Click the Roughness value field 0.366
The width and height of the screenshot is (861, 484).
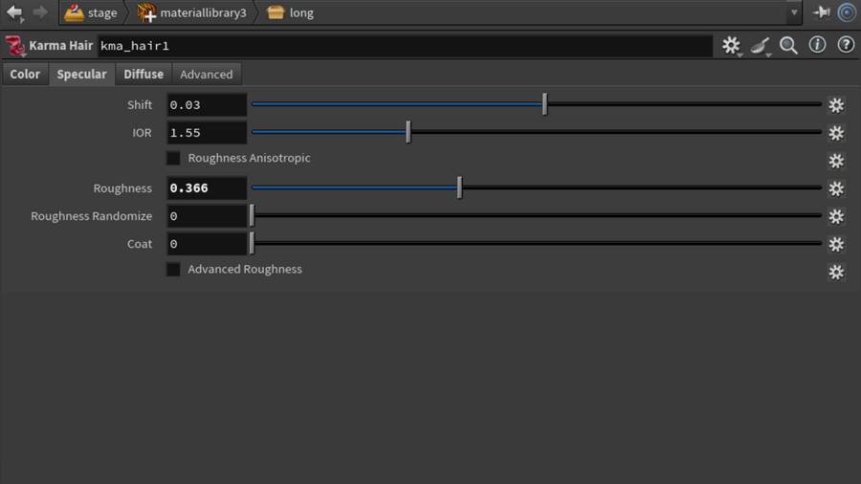(207, 188)
